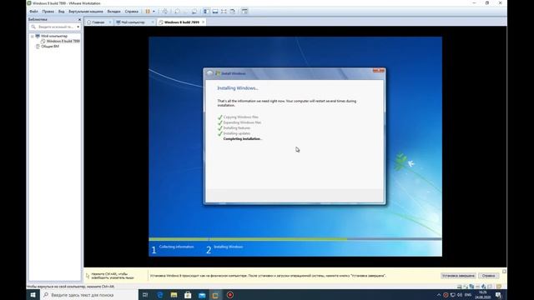Switch to Unity mode toolbar icon
This screenshot has height=300, width=534.
point(233,11)
